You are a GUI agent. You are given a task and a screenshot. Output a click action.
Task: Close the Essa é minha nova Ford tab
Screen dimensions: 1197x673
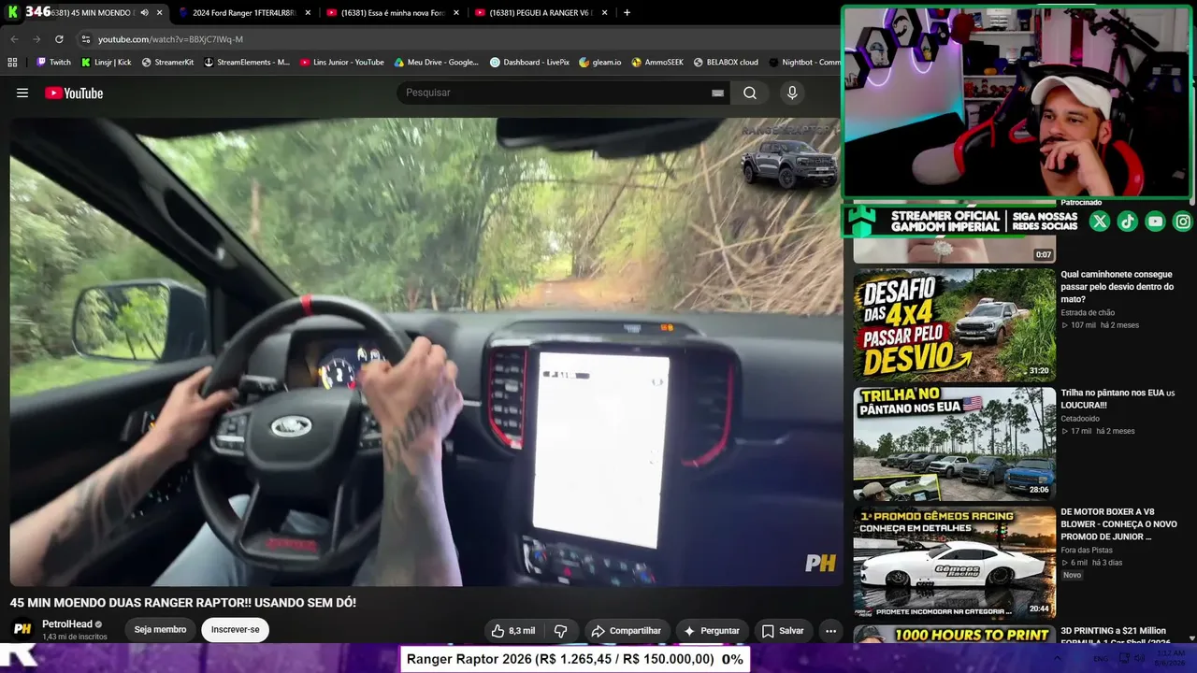coord(456,13)
